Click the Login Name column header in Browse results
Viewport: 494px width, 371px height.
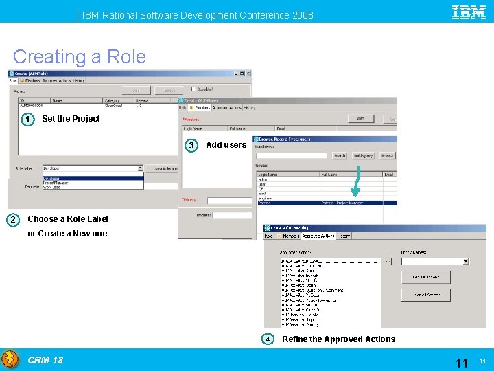(x=288, y=174)
